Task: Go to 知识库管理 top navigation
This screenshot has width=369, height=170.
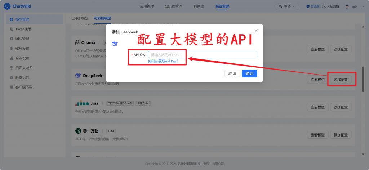Action: coord(173,6)
